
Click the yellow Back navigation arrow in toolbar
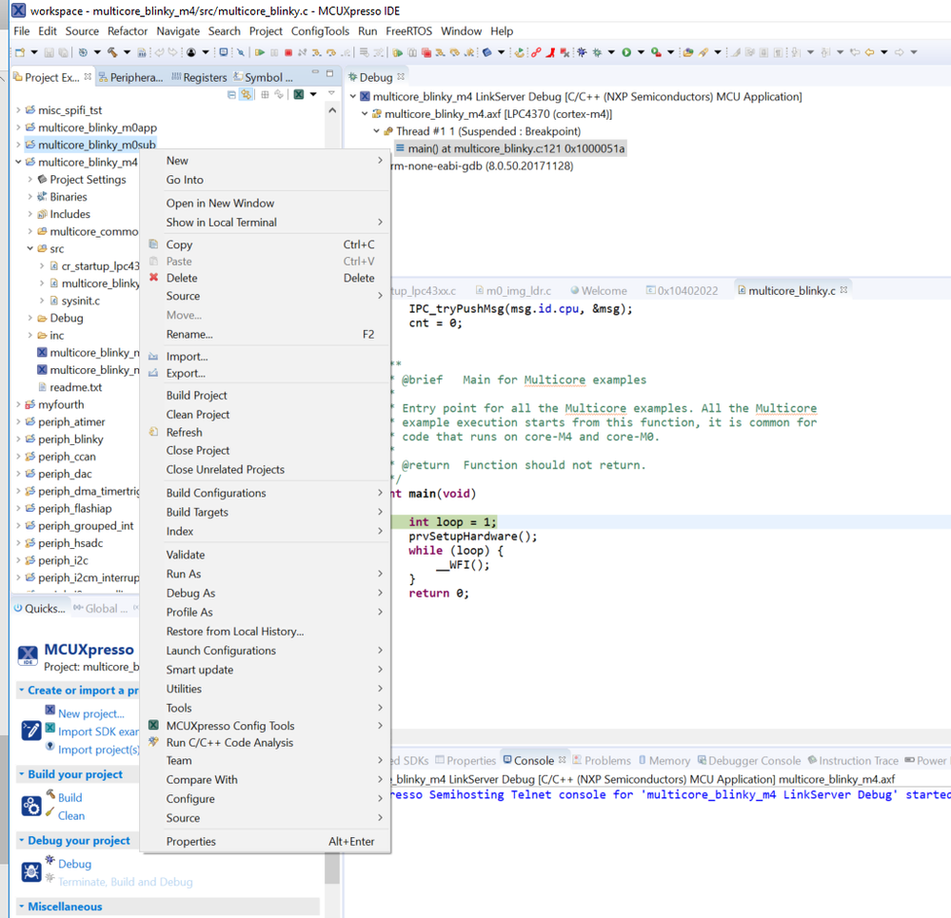tap(869, 52)
